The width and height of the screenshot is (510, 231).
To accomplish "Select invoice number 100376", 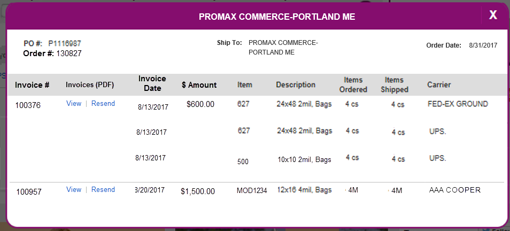I will point(28,105).
